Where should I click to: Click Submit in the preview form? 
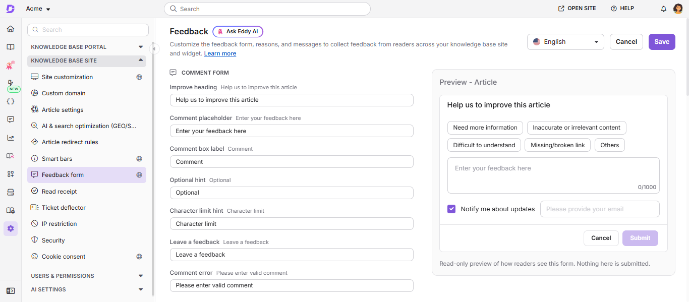coord(640,238)
